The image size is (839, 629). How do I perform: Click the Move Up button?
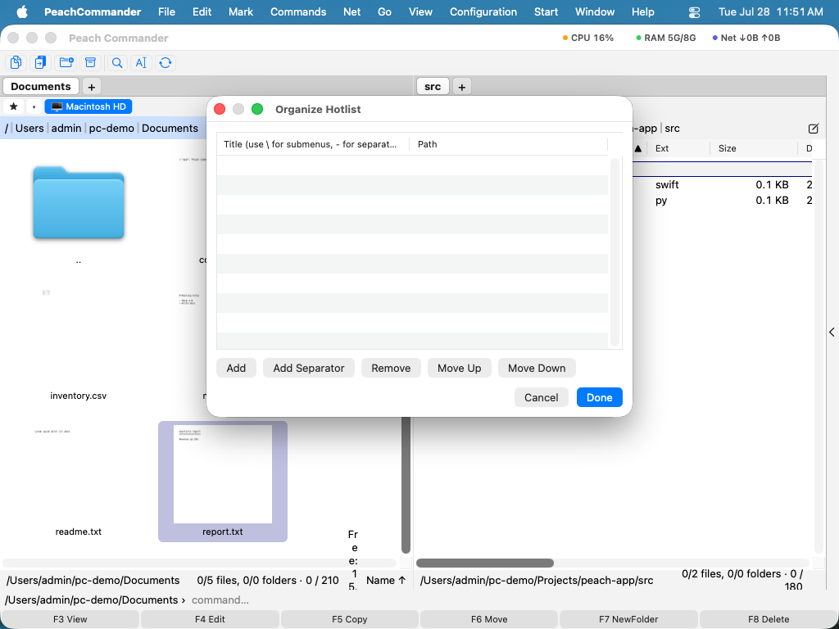pyautogui.click(x=459, y=368)
